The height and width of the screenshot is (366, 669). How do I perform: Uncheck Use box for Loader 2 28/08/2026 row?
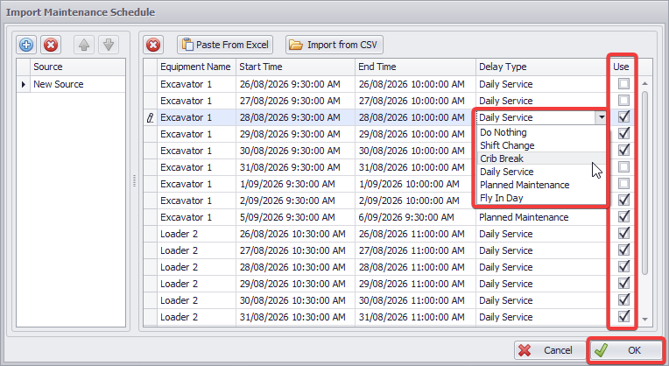(623, 266)
